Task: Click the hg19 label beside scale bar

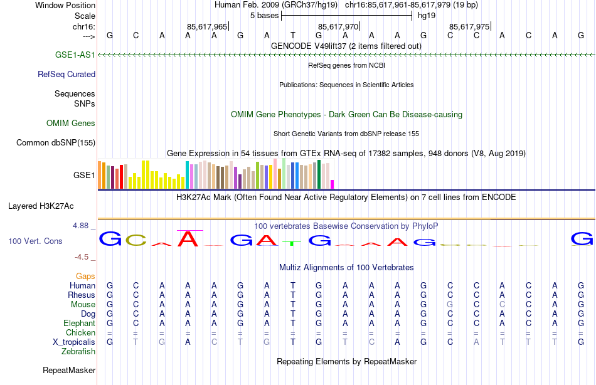Action: click(427, 16)
